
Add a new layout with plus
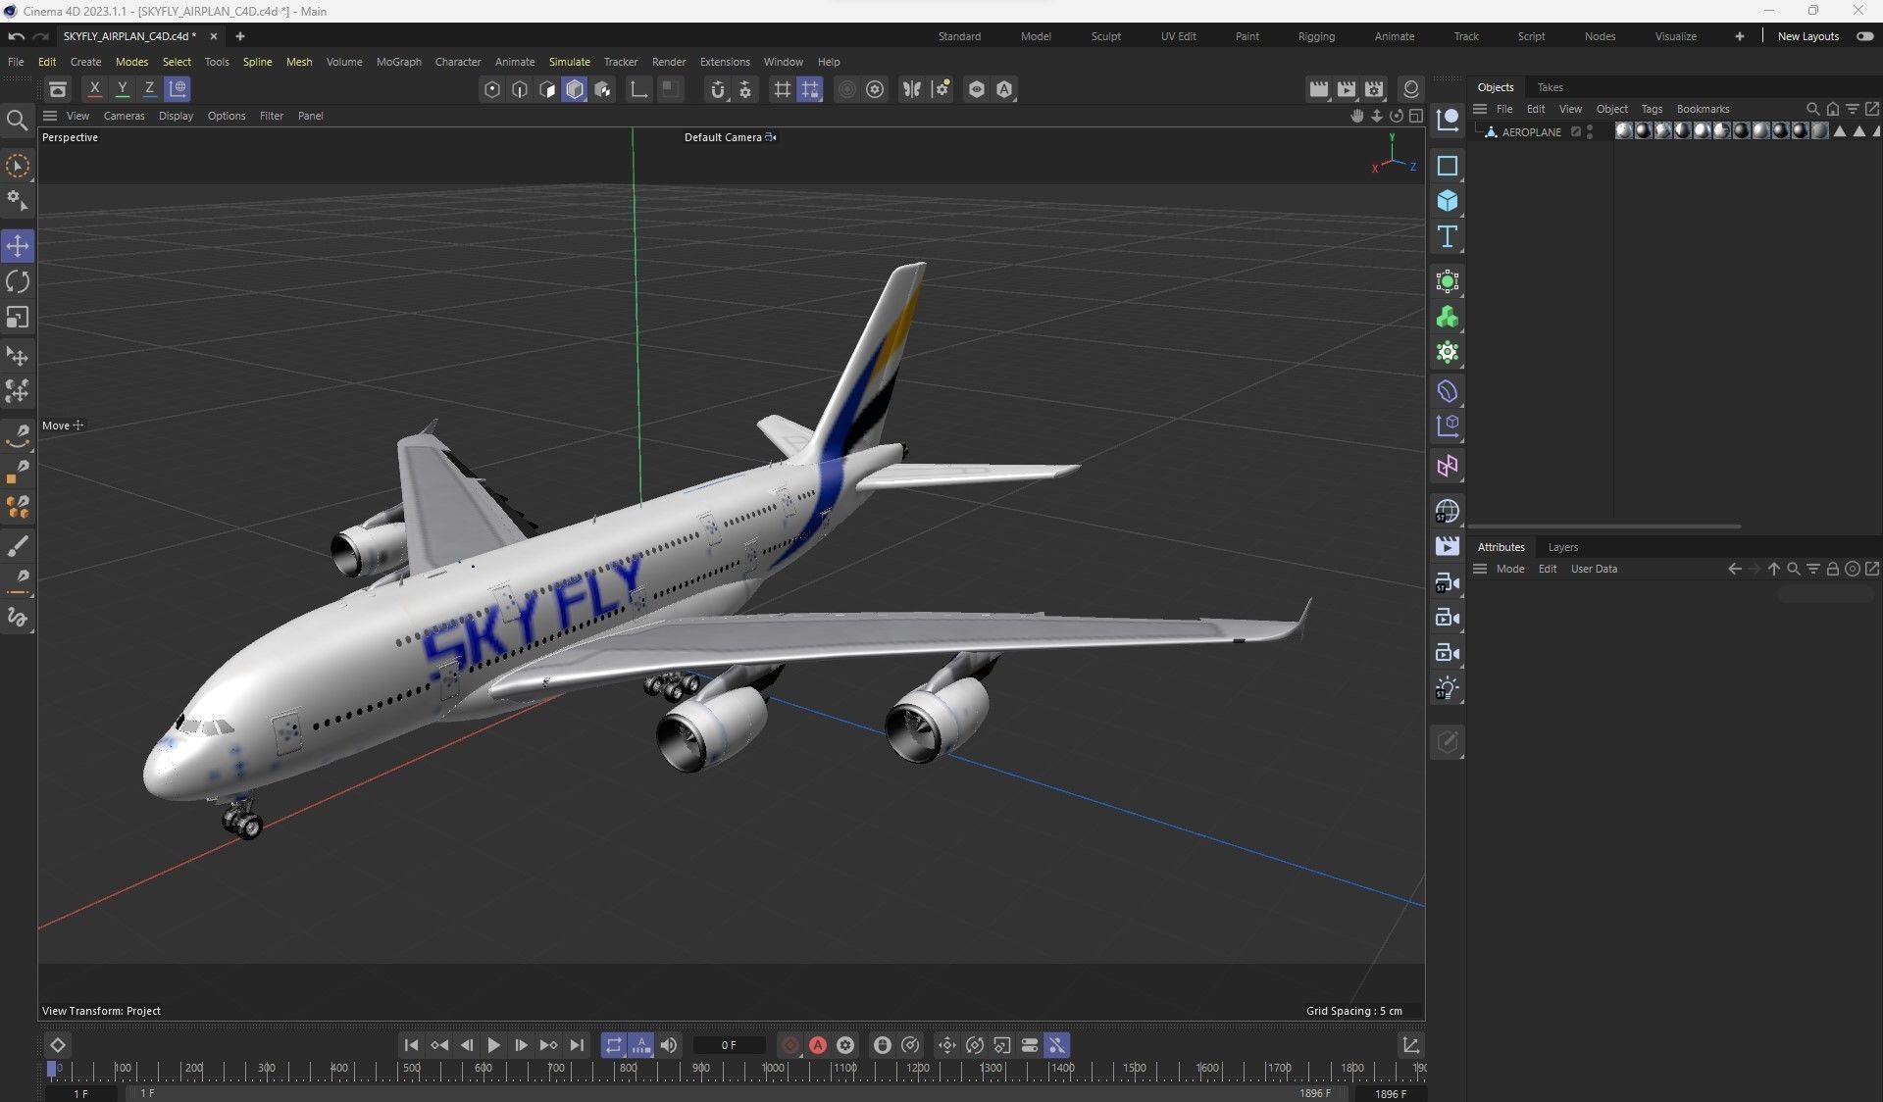point(1739,36)
